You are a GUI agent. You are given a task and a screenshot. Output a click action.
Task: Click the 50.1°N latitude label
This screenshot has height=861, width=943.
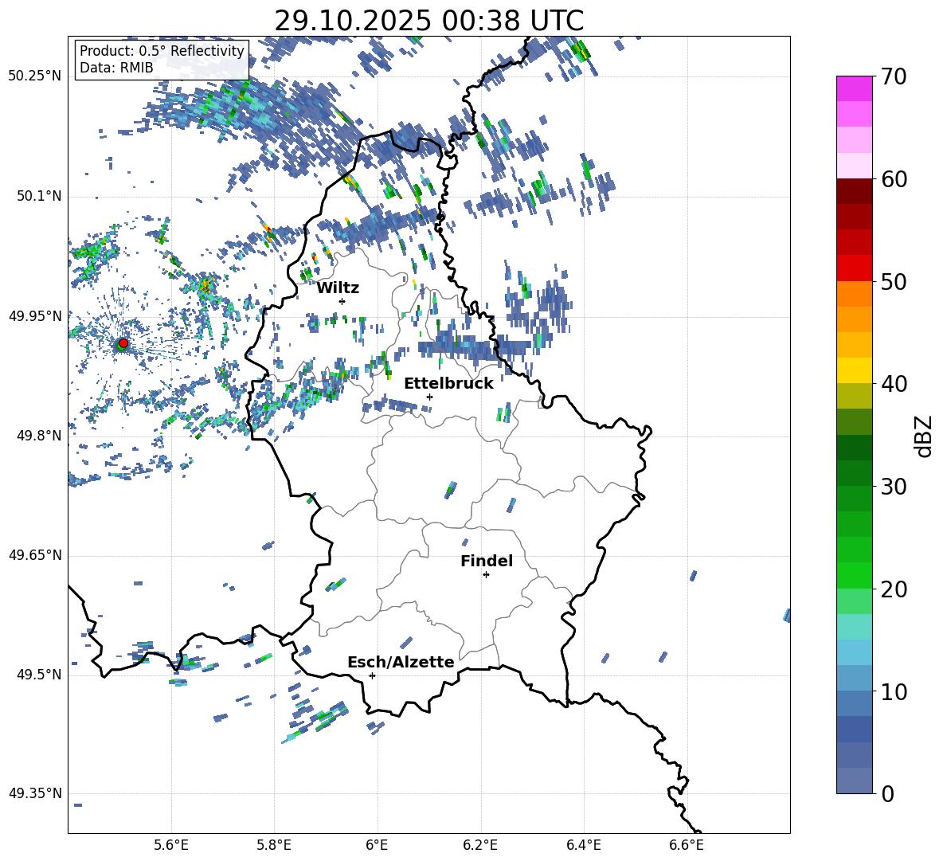tap(40, 197)
